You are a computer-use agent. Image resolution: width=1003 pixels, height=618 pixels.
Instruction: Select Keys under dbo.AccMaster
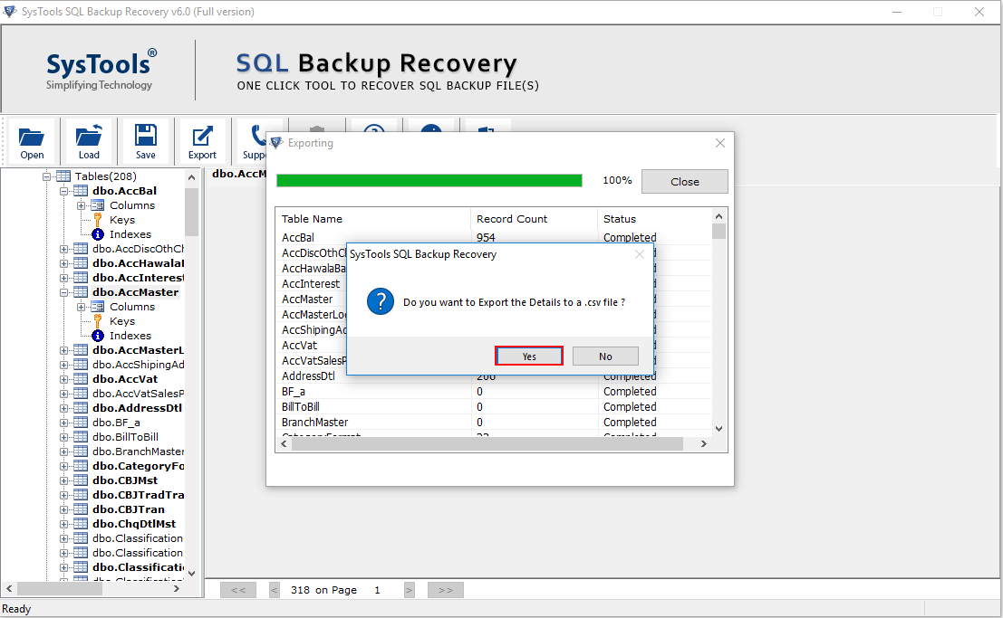122,321
